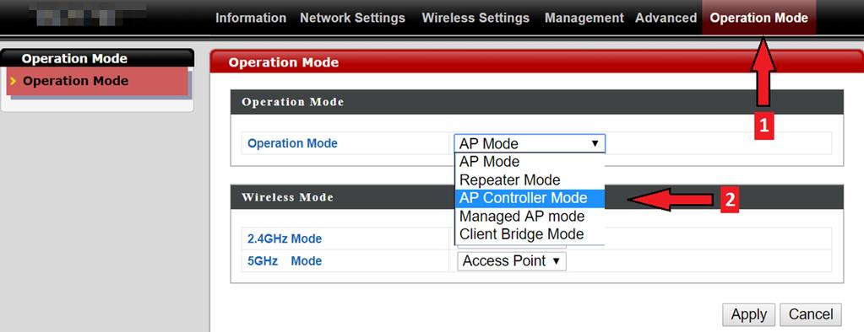Collapse the Operation Mode combo box showing AP Mode
Image resolution: width=864 pixels, height=332 pixels.
530,144
